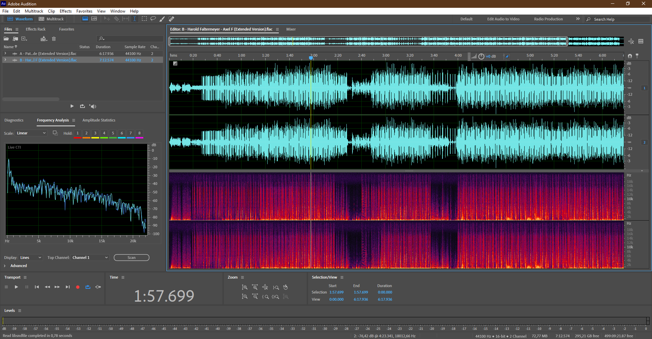Select the Time Selection tool
This screenshot has height=339, width=652.
point(134,19)
